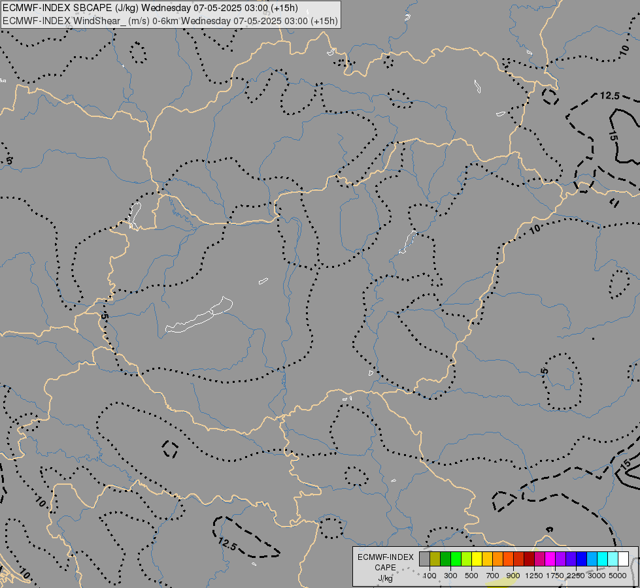This screenshot has width=640, height=588.
Task: Select the gray legend swatch
Action: pyautogui.click(x=424, y=559)
